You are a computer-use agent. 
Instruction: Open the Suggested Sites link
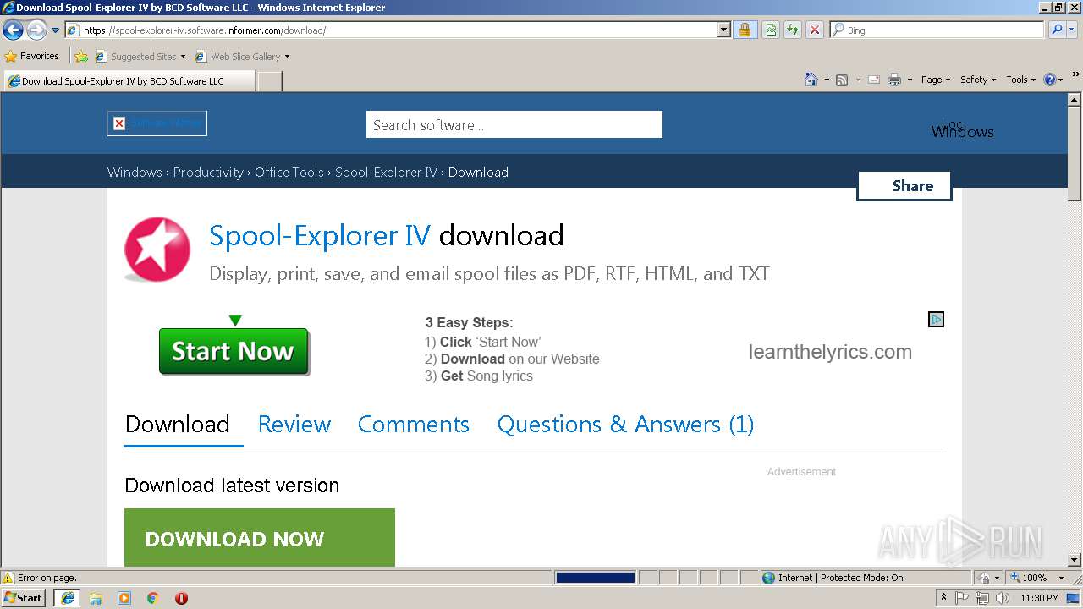(140, 57)
